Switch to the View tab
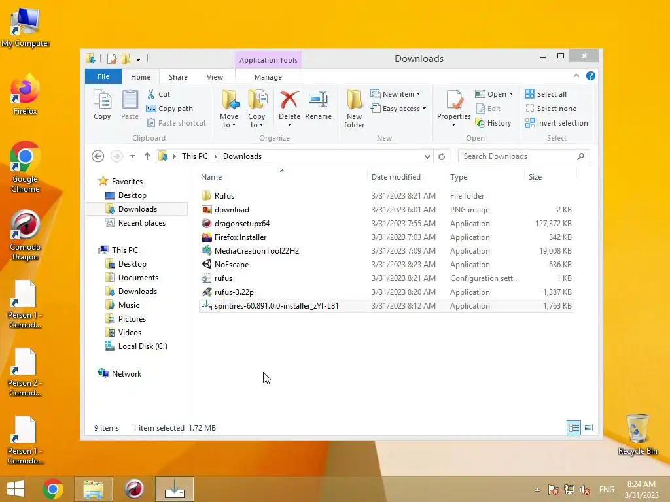 [x=215, y=77]
